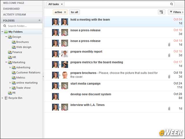Select the Folders section header
This screenshot has width=185, height=139.
[21, 21]
